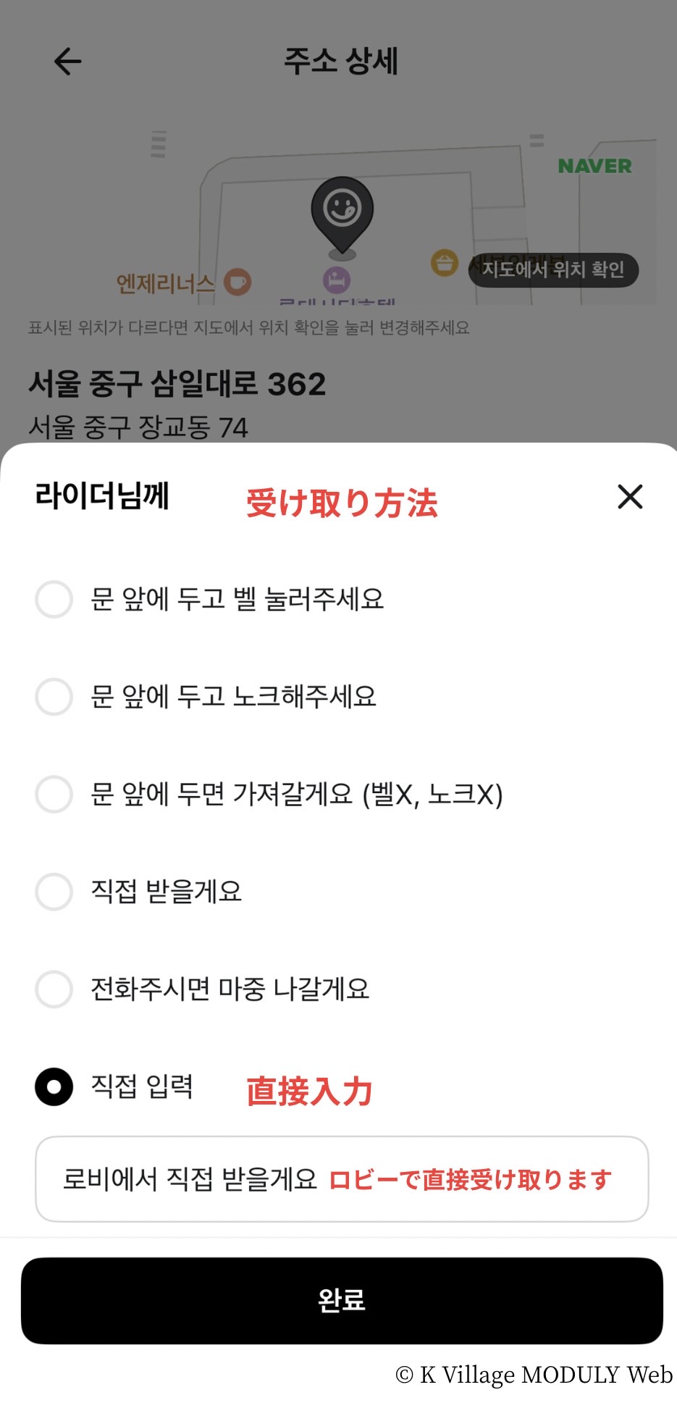Tap the purple hotel bed map icon
This screenshot has width=677, height=1403.
pyautogui.click(x=336, y=279)
